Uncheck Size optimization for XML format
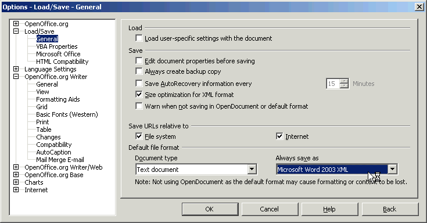This screenshot has height=223, width=427. tap(139, 95)
